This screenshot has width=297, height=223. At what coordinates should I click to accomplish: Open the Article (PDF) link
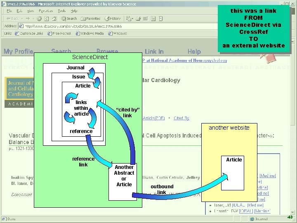pos(153,118)
